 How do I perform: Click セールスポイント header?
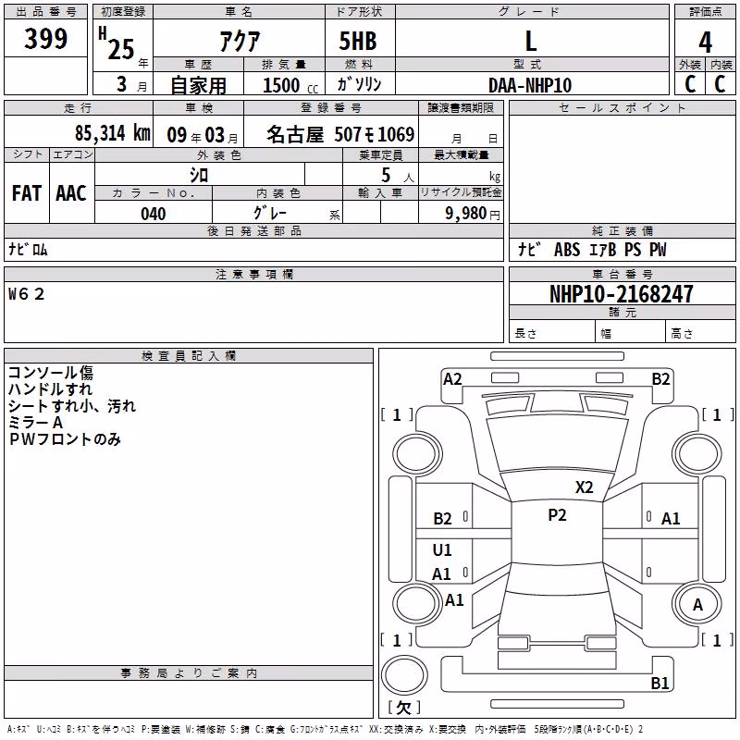coord(622,108)
